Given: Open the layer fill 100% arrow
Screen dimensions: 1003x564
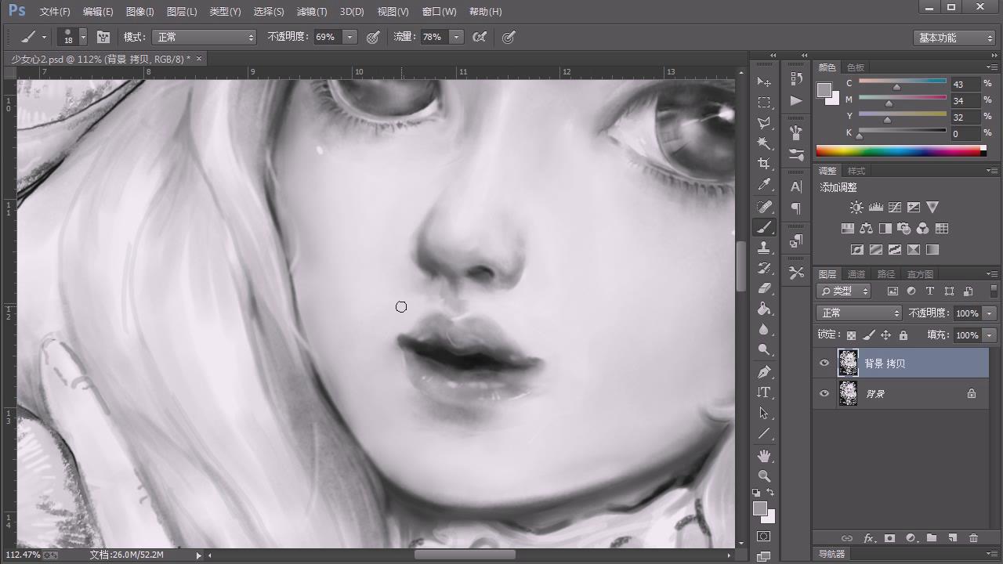Looking at the screenshot, I should pos(990,335).
